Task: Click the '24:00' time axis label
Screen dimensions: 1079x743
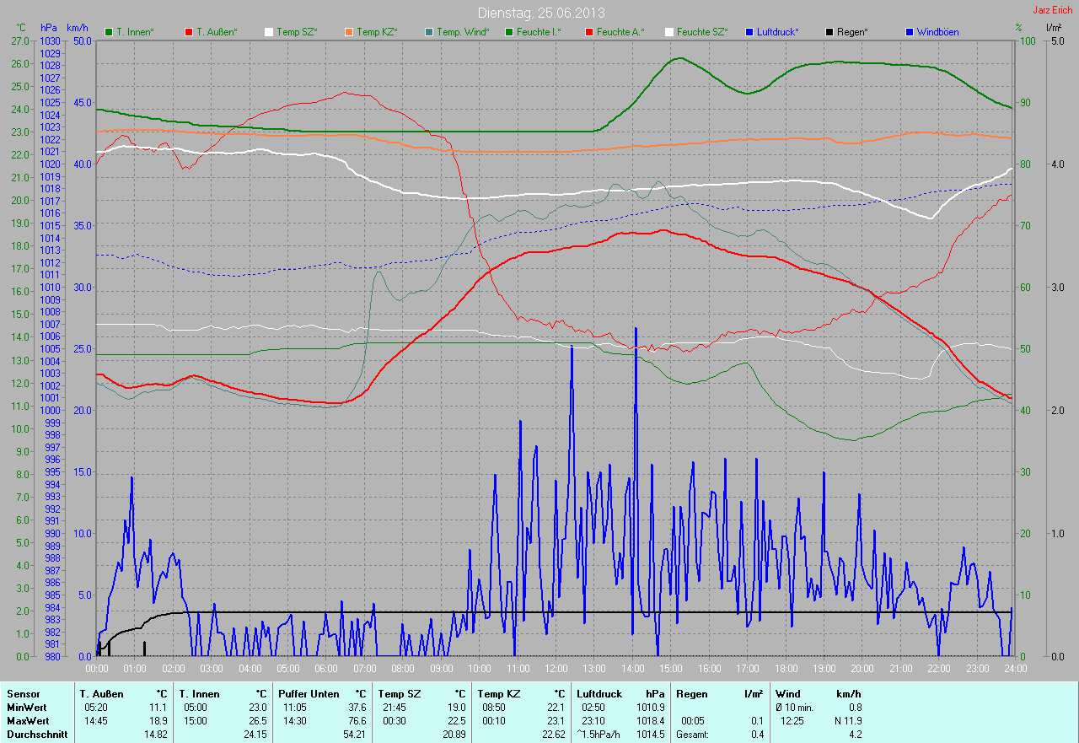Action: (x=1015, y=668)
